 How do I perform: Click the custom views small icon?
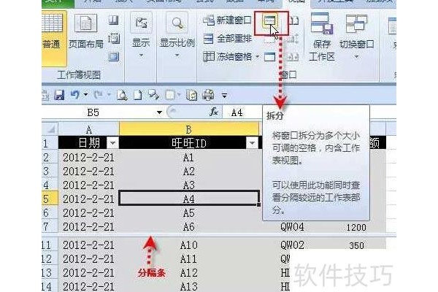click(113, 38)
